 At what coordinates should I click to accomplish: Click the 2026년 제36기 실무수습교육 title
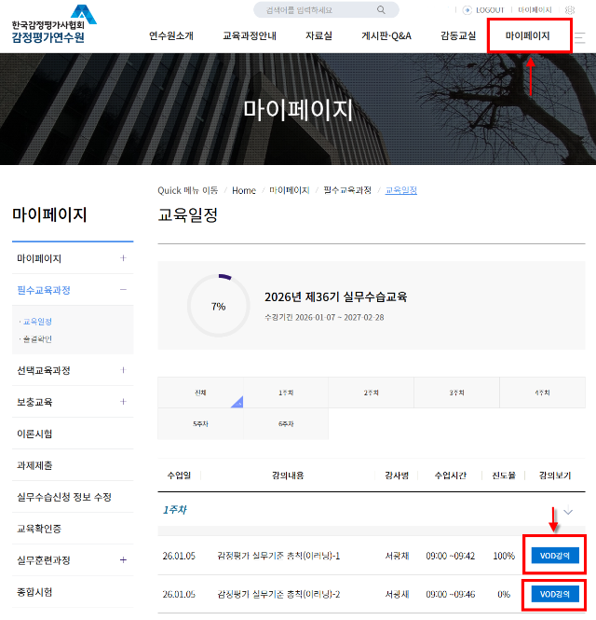click(336, 297)
